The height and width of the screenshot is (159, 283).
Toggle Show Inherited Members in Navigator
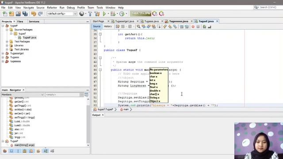(5, 151)
